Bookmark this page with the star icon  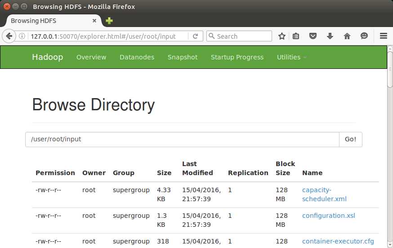pos(282,36)
